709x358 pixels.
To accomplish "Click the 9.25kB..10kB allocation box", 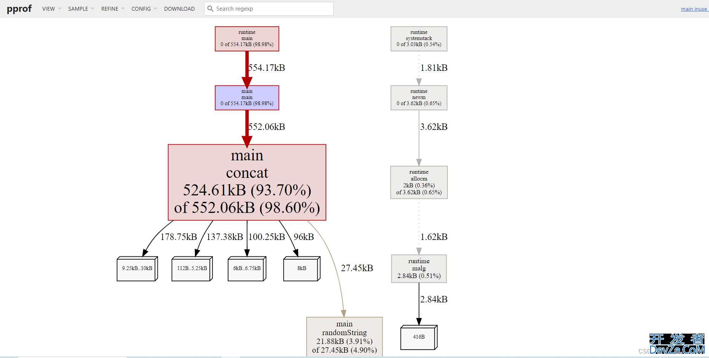I will point(137,269).
